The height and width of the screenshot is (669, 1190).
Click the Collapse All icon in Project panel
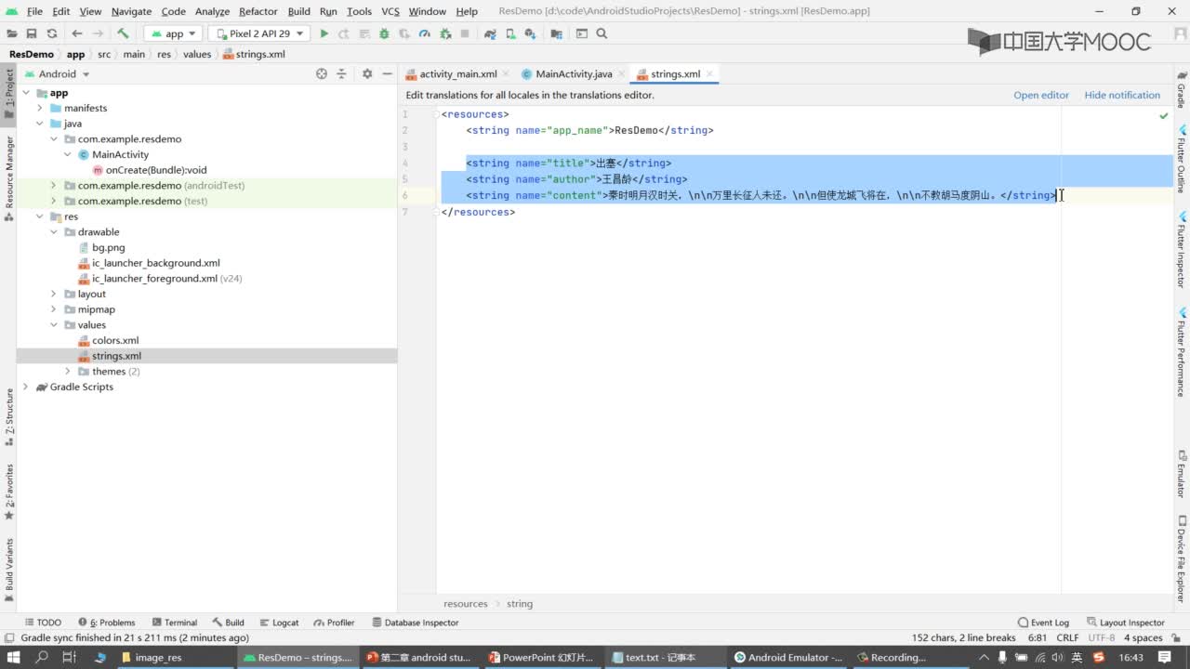click(342, 73)
